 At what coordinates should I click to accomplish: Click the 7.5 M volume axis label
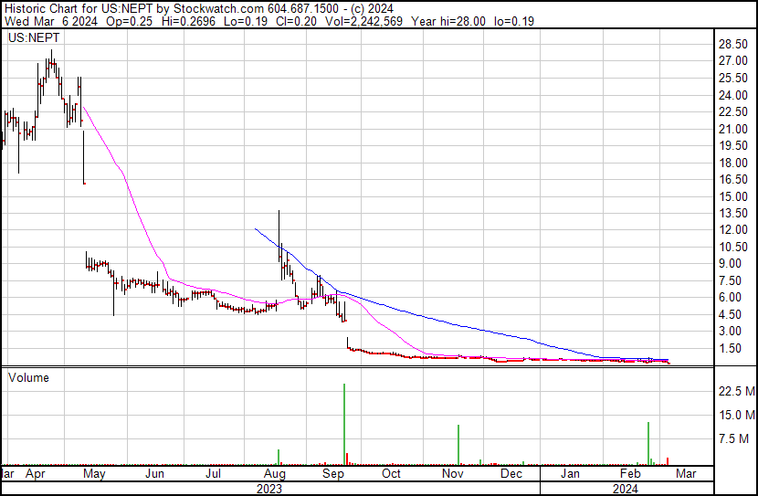(733, 438)
